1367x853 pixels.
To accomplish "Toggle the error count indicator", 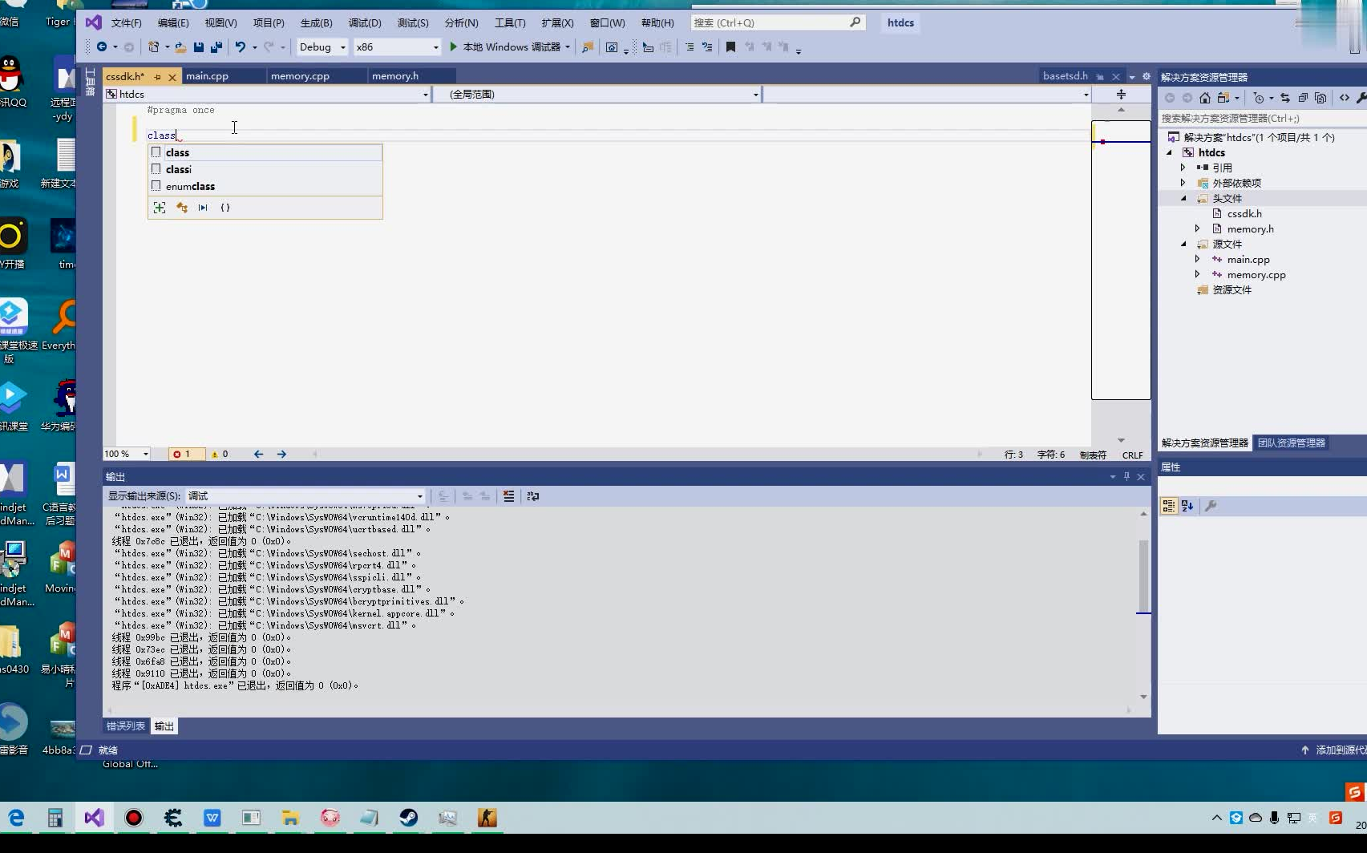I will (185, 454).
